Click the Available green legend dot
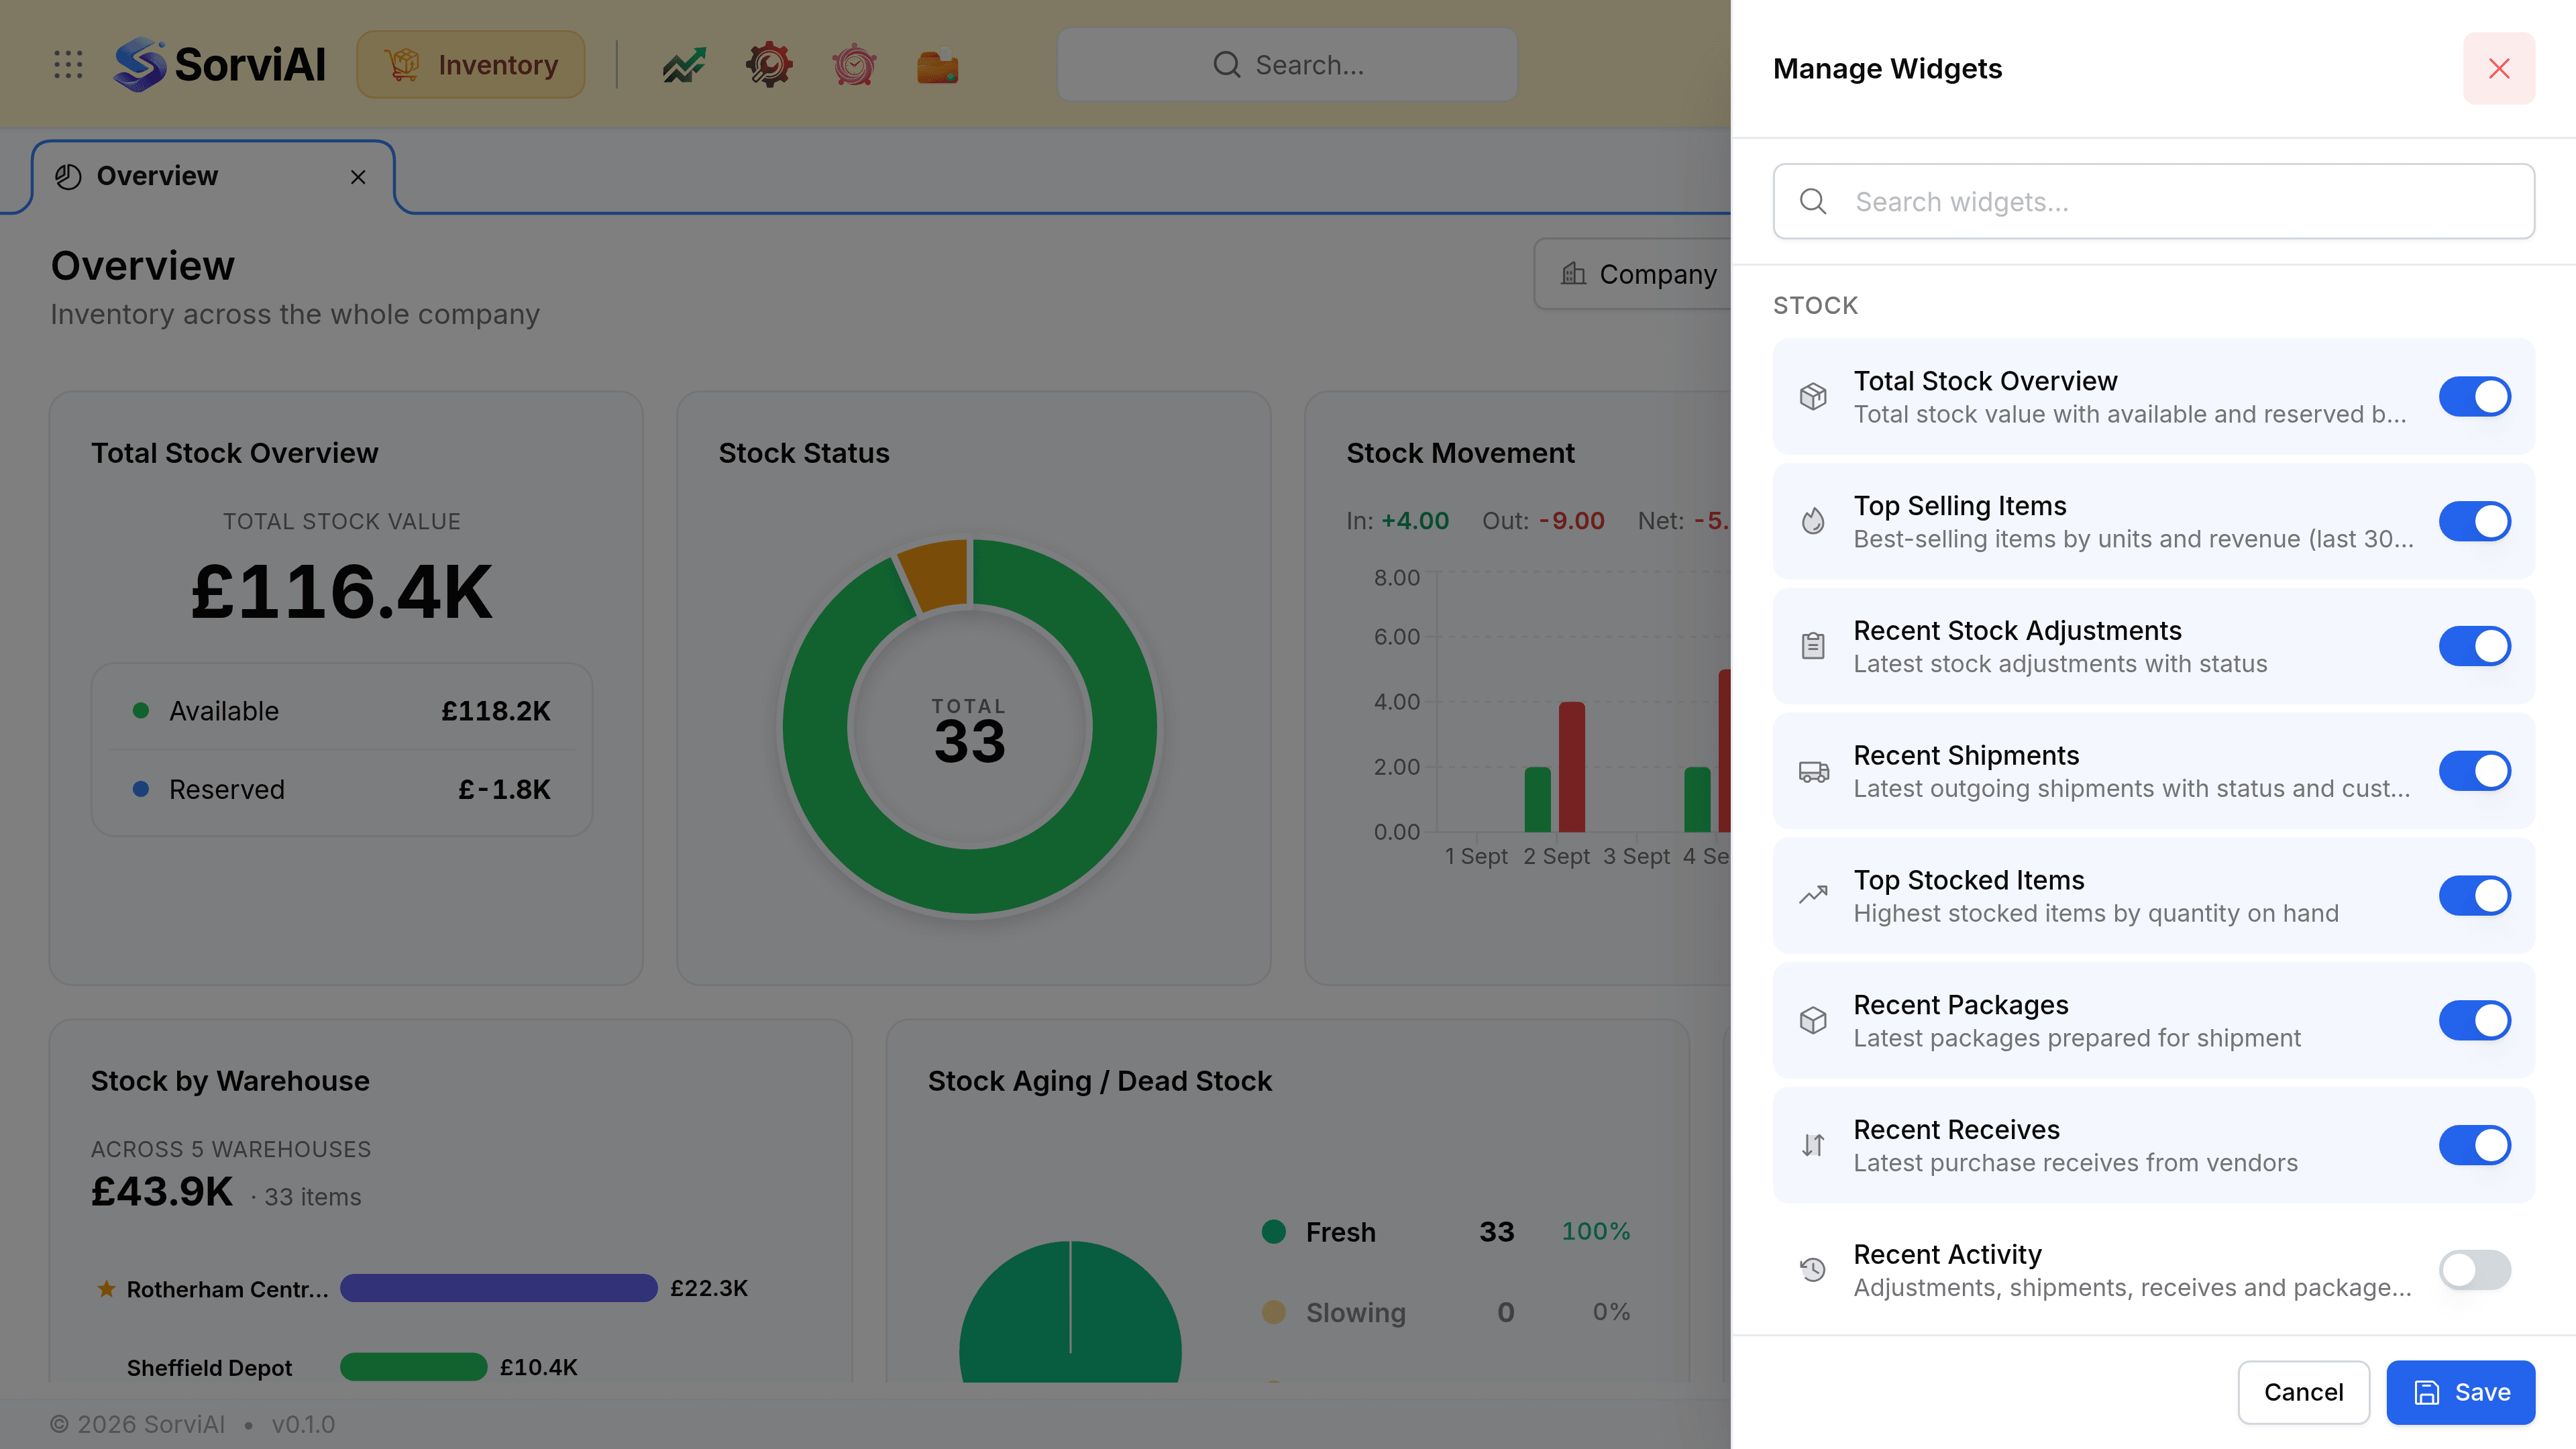This screenshot has width=2576, height=1449. 141,711
